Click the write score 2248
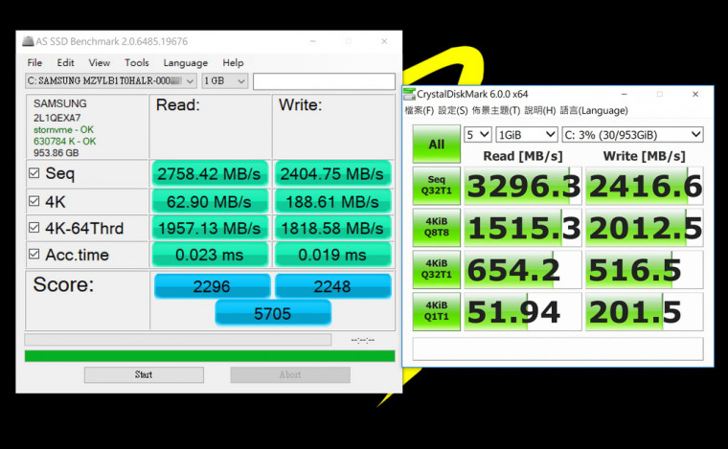The height and width of the screenshot is (449, 728). [333, 286]
